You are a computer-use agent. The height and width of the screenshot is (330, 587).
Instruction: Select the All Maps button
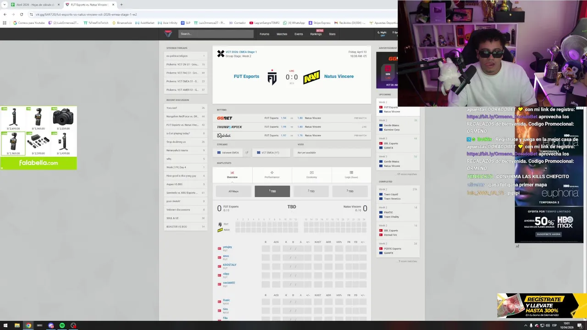pyautogui.click(x=233, y=191)
